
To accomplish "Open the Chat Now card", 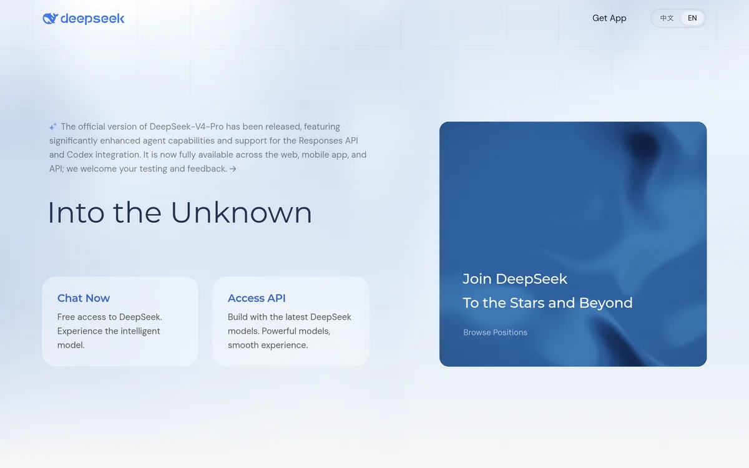I will click(x=120, y=321).
